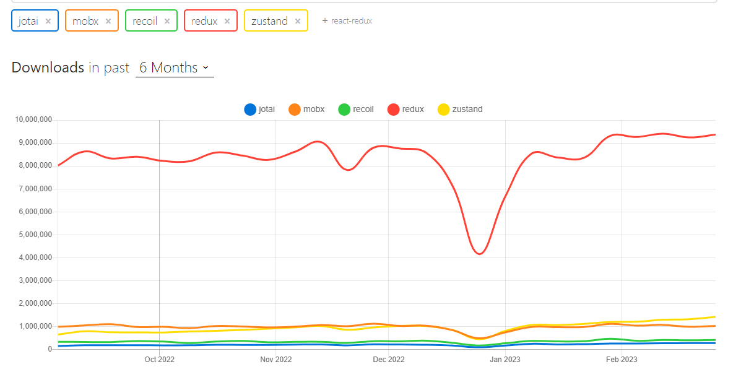Image resolution: width=741 pixels, height=372 pixels.
Task: Click the zustand legend label
Action: click(467, 109)
